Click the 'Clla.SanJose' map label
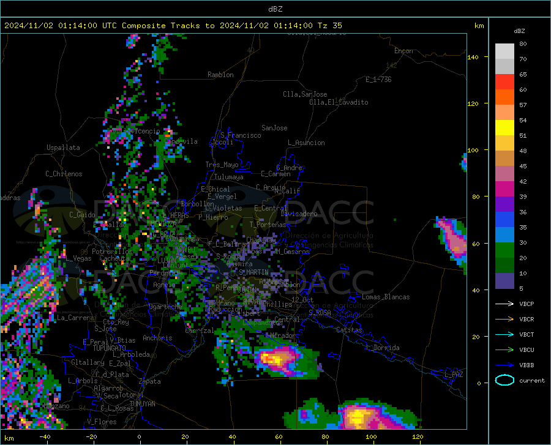This screenshot has height=445, width=551. pyautogui.click(x=305, y=94)
